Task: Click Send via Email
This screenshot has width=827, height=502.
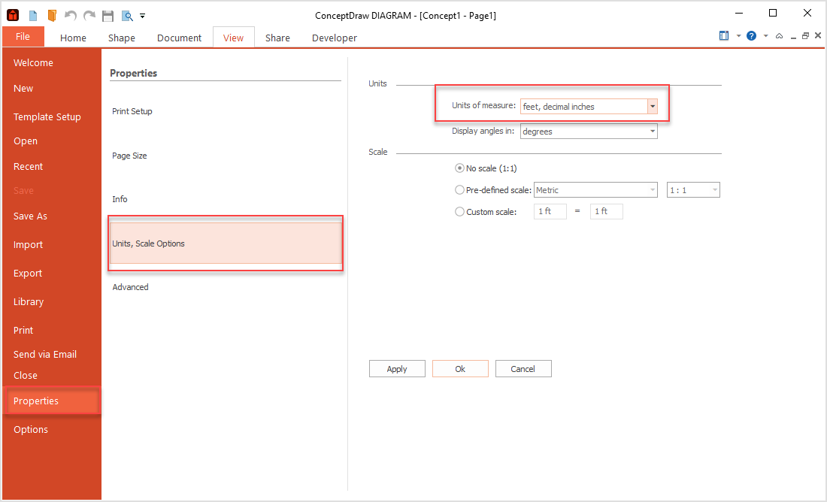Action: pos(45,354)
